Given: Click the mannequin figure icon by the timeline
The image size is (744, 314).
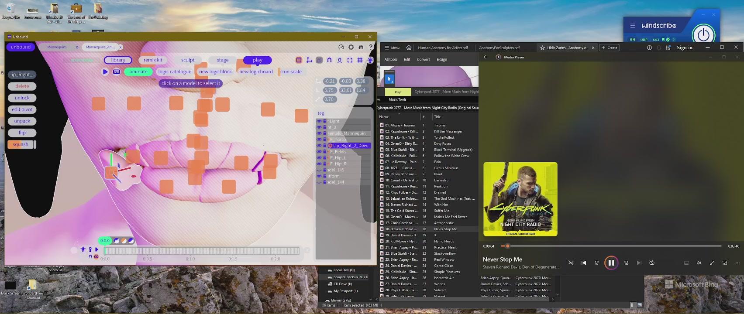Looking at the screenshot, I should click(83, 249).
